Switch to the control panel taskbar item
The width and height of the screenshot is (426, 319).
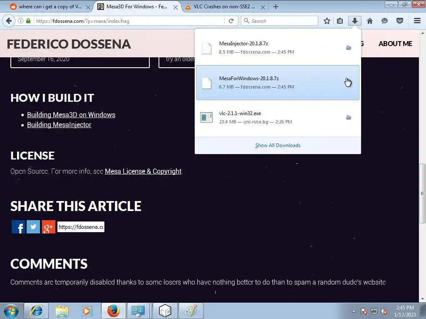point(138,311)
